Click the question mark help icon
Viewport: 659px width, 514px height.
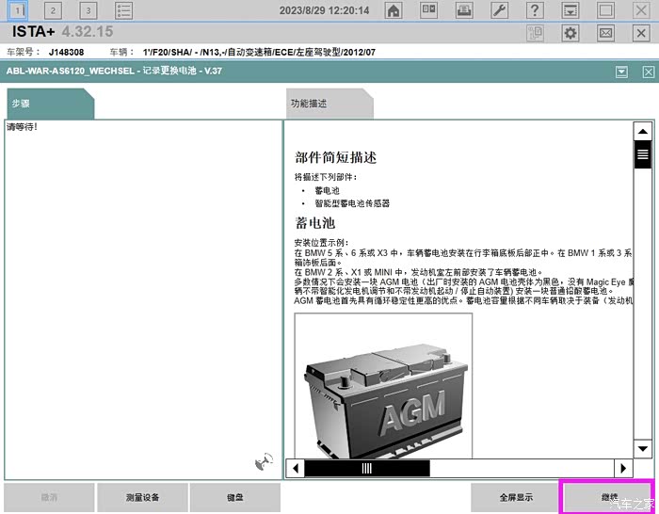point(535,10)
